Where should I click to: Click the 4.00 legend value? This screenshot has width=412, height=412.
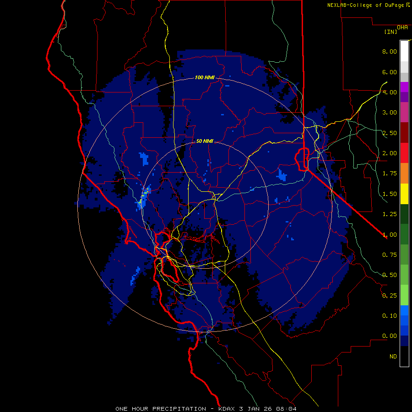[x=390, y=92]
